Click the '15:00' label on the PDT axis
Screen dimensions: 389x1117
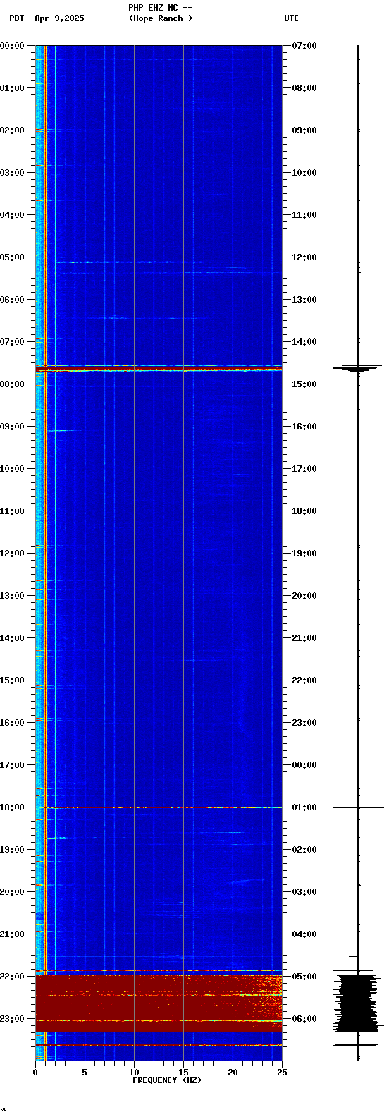pyautogui.click(x=12, y=680)
